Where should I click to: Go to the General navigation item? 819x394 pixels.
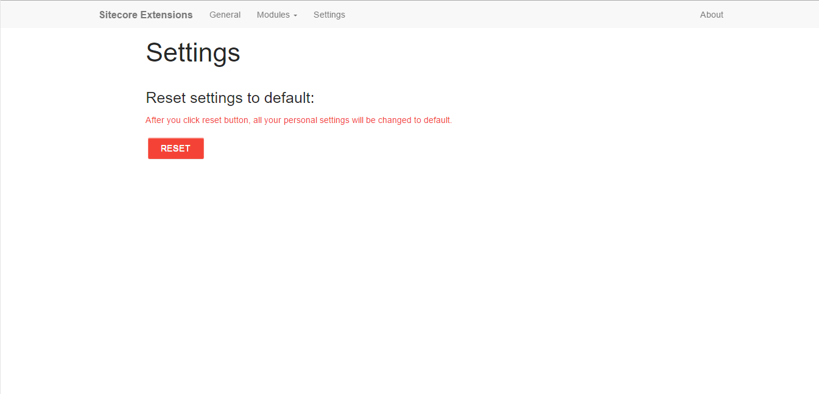coord(225,15)
